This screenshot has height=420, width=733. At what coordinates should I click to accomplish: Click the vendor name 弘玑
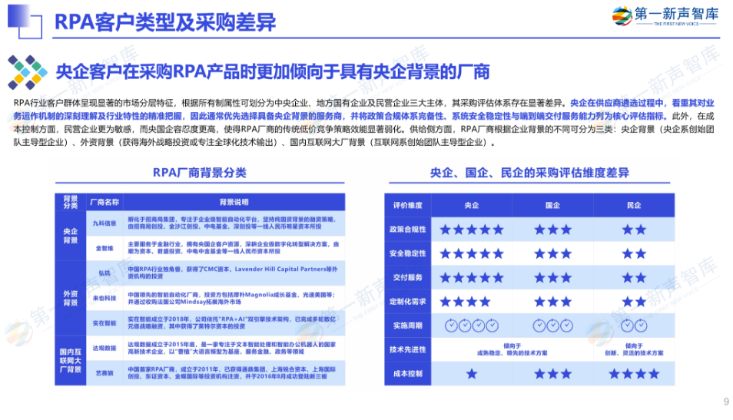104,273
